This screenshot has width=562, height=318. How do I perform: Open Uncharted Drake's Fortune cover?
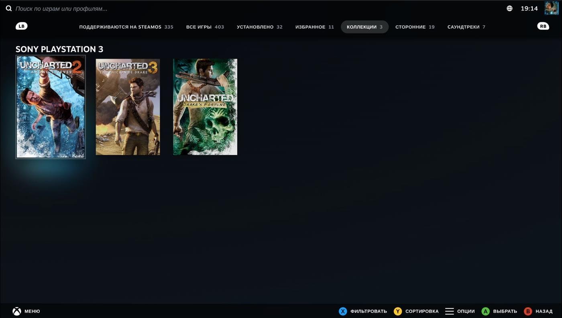pos(205,107)
